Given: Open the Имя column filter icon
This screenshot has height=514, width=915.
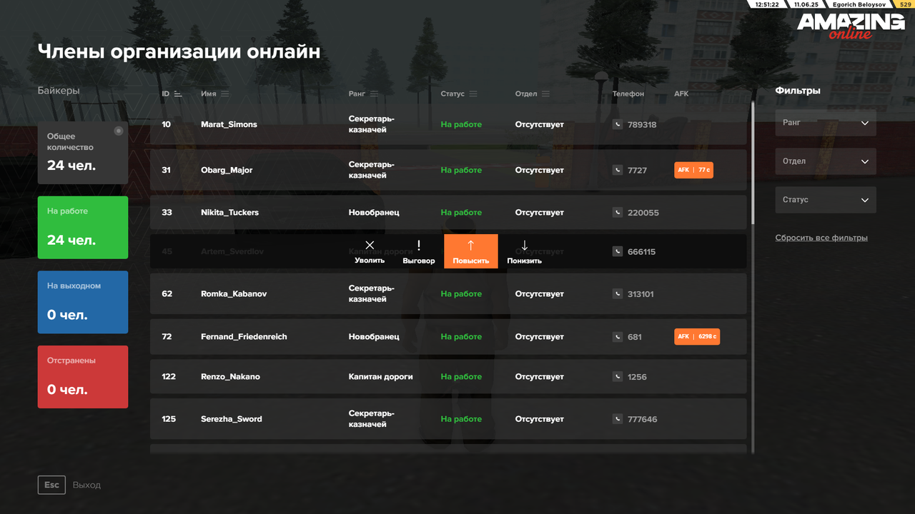Looking at the screenshot, I should point(225,94).
